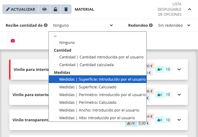Click the eye visibility button in toolbar
Screen dimensions: 198x137
coord(44,9)
